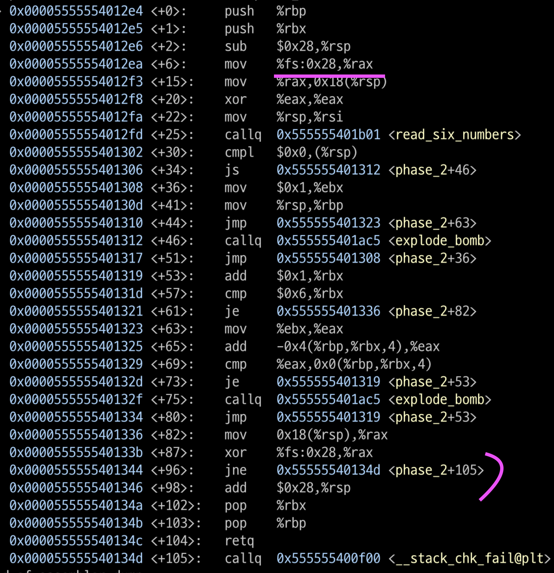This screenshot has height=573, width=554.
Task: Select address 0x00005555554012f3 at +15
Action: pyautogui.click(x=76, y=82)
